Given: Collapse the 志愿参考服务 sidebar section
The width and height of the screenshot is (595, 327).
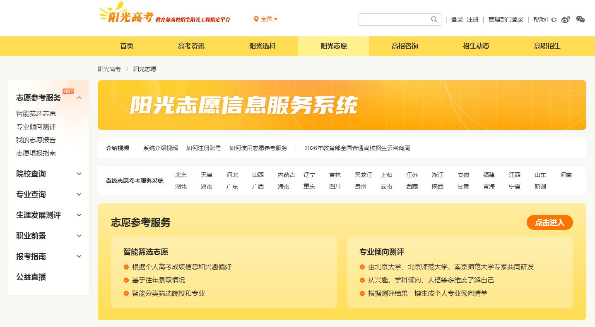Looking at the screenshot, I should tap(79, 98).
